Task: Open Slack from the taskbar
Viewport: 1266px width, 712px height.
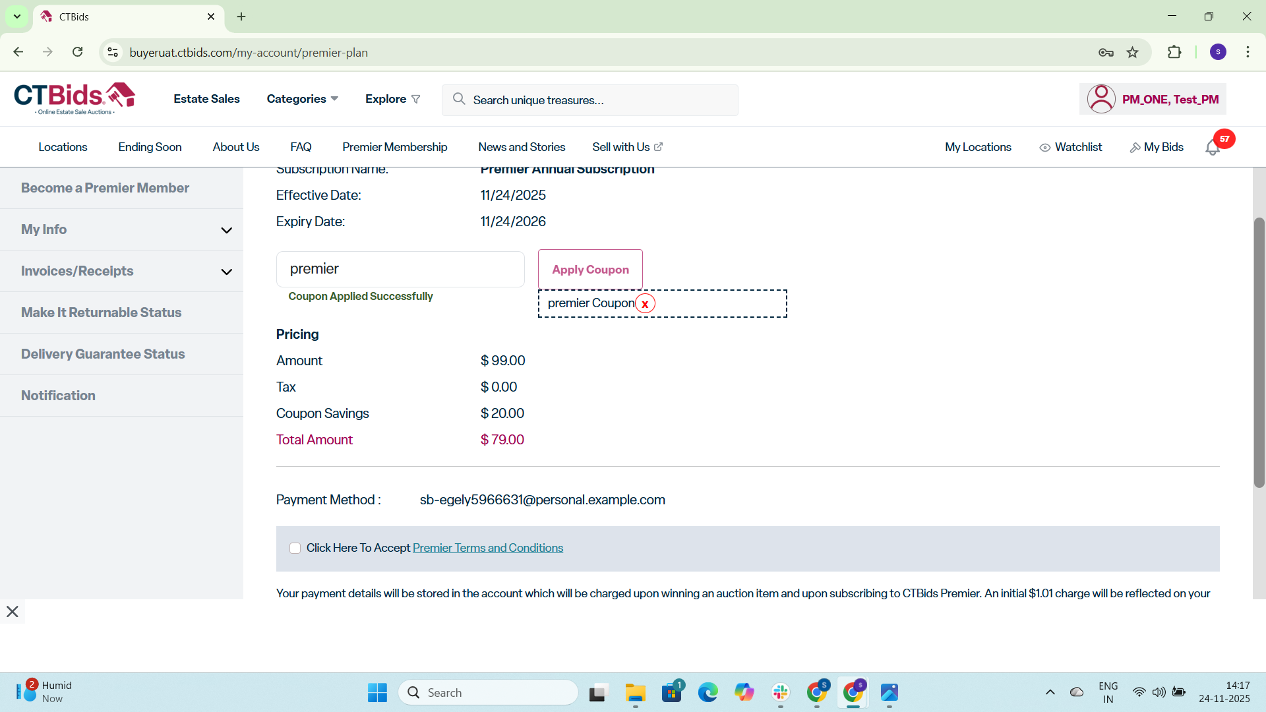Action: click(781, 692)
